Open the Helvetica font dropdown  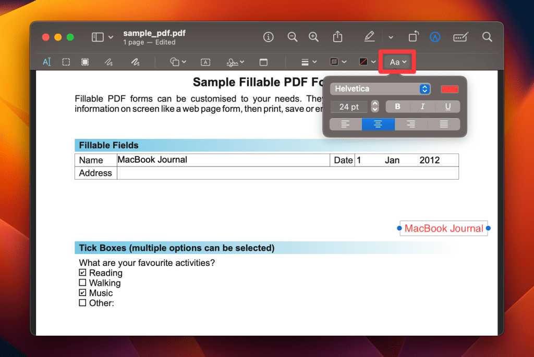click(x=380, y=89)
